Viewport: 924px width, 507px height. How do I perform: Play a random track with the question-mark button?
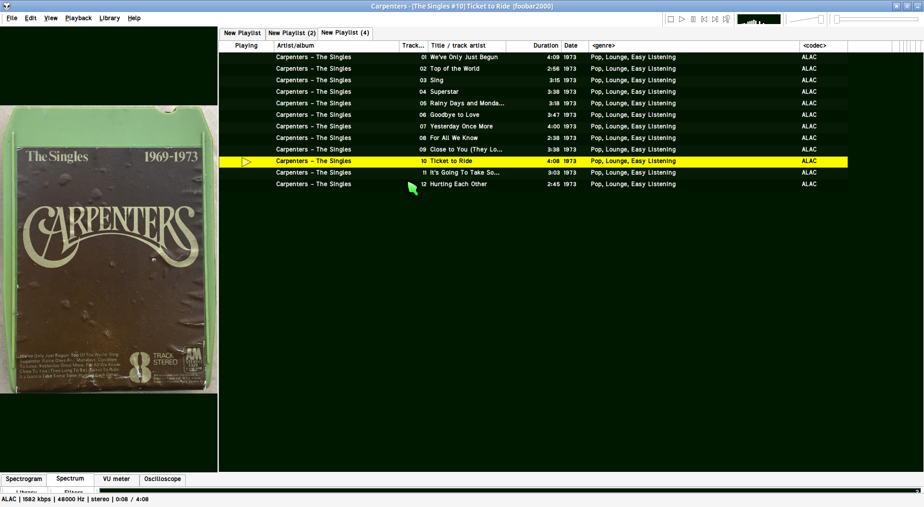tap(727, 19)
